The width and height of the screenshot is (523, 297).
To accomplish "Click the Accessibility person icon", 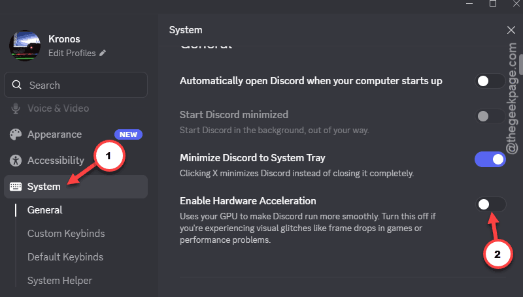I will 15,161.
